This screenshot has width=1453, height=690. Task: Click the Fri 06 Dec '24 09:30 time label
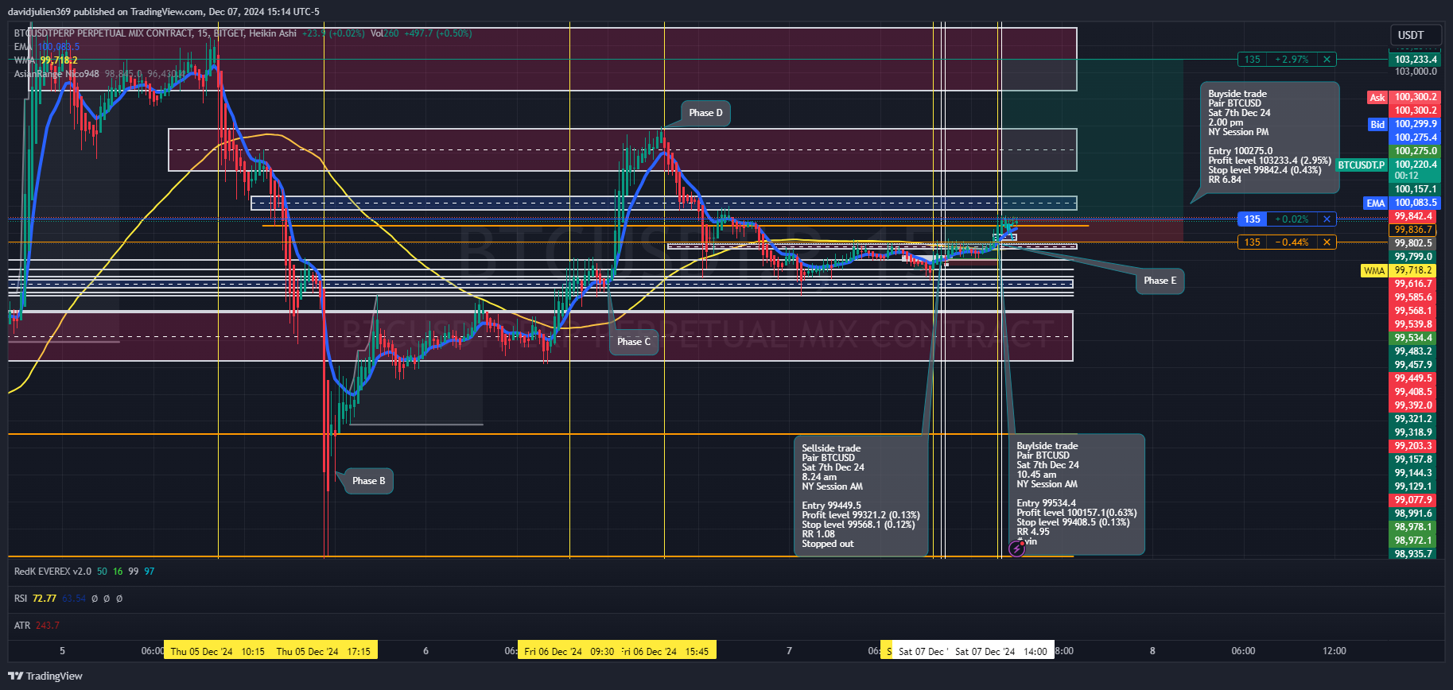tap(569, 651)
